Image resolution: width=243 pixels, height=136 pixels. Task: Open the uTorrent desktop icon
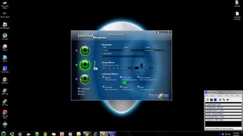[5, 37]
